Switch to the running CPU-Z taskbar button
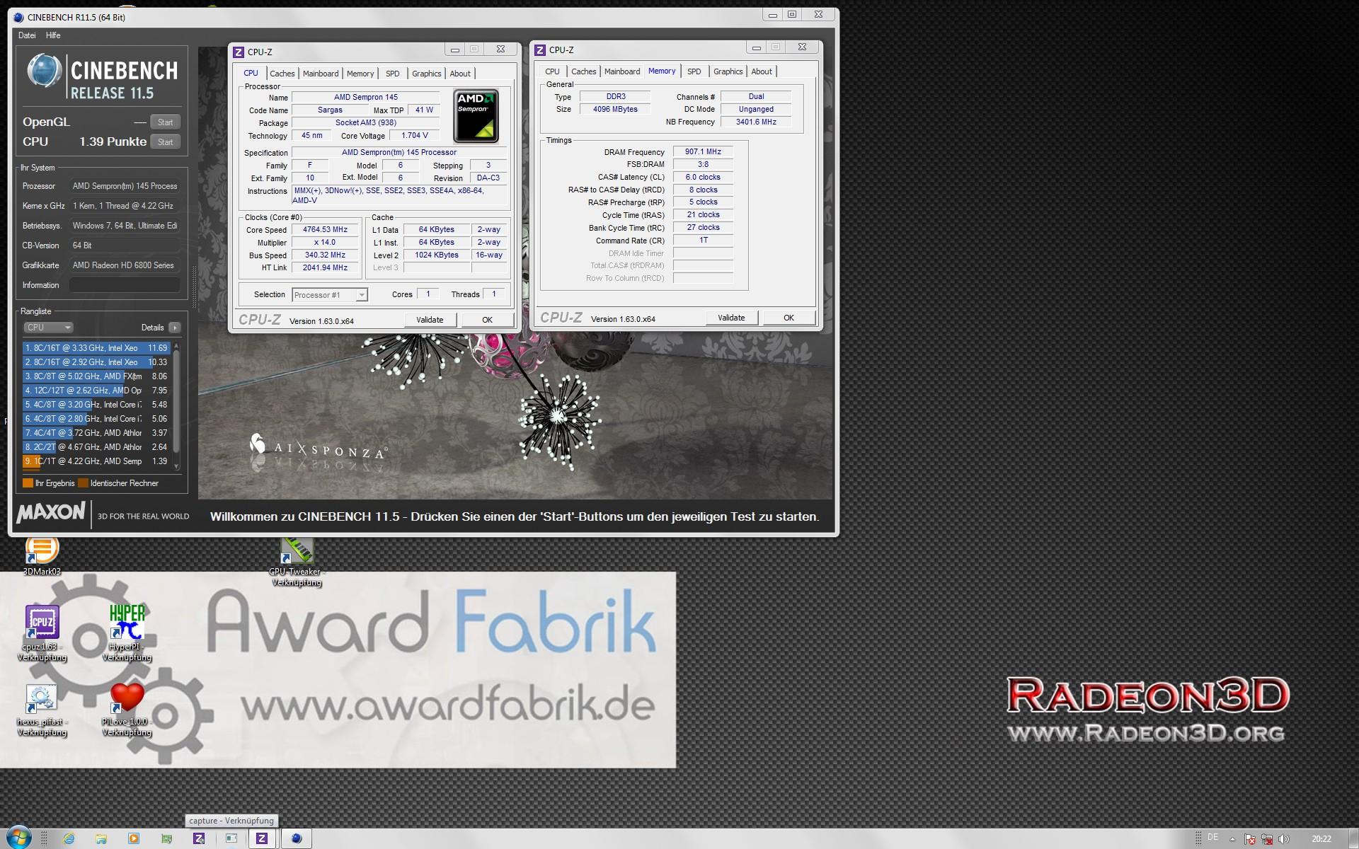Screen dimensions: 1359x849 [262, 838]
